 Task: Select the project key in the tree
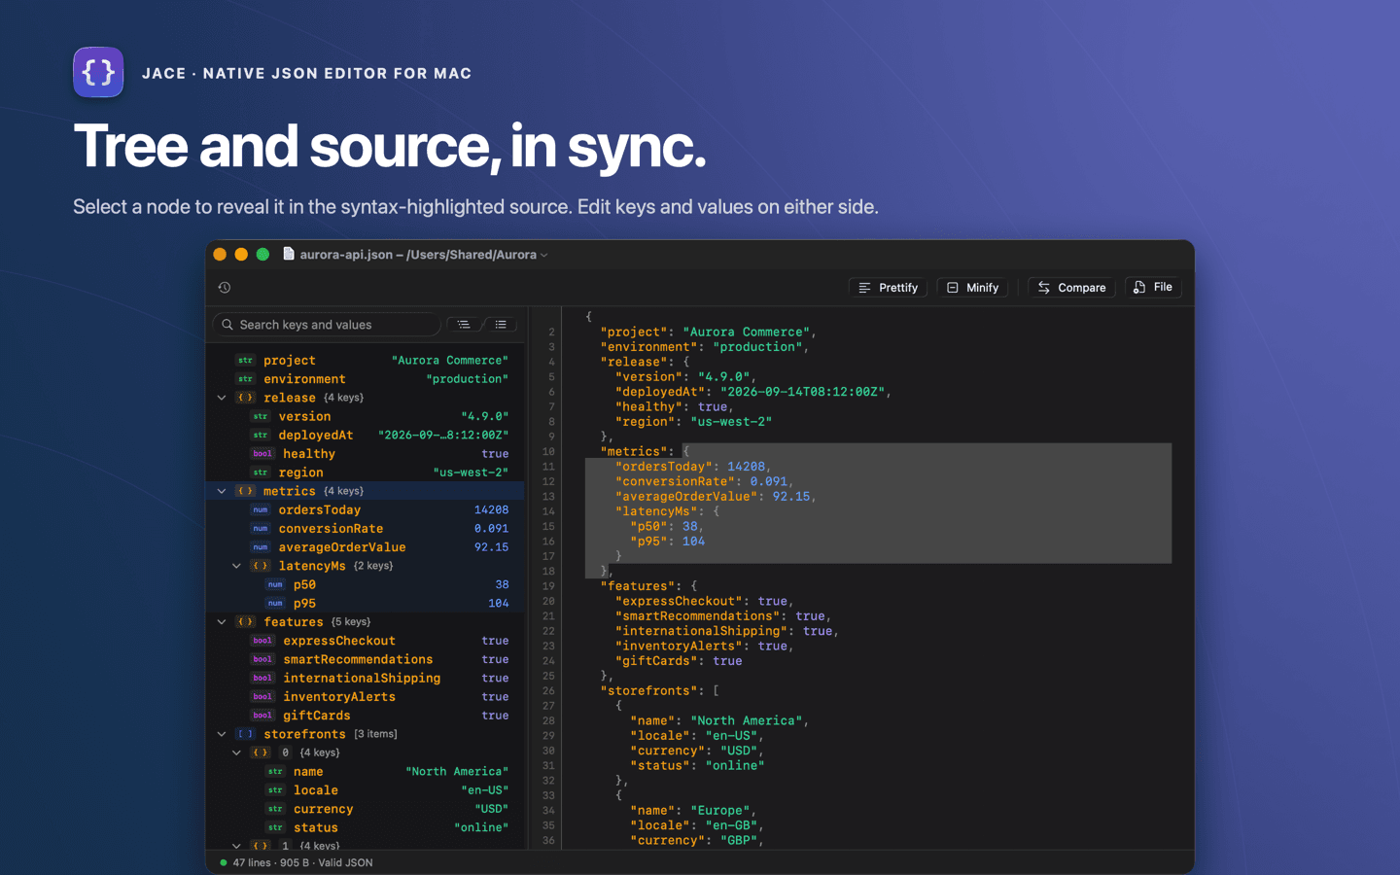(x=289, y=361)
